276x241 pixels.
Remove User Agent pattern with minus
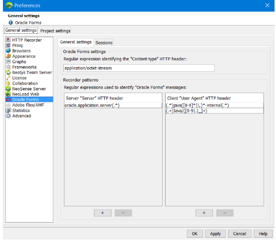[225, 213]
